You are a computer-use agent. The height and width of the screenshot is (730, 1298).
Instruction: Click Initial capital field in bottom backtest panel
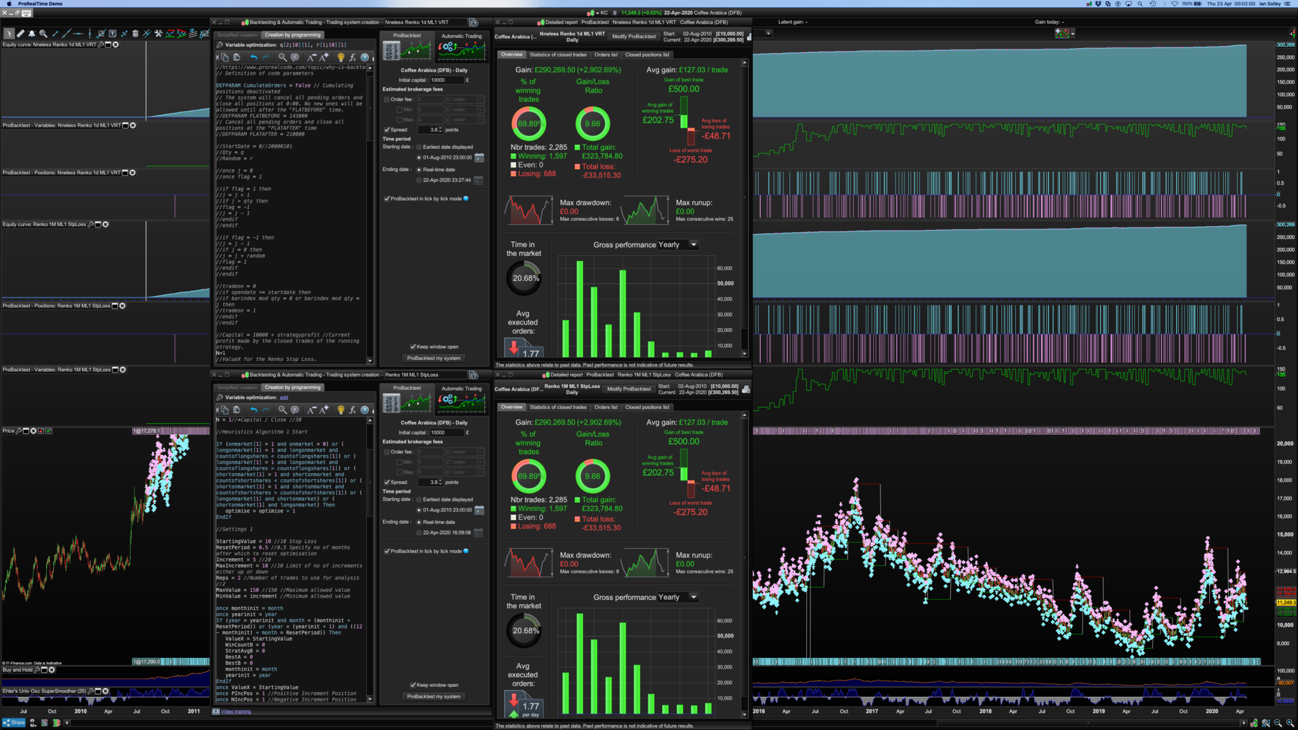[446, 433]
